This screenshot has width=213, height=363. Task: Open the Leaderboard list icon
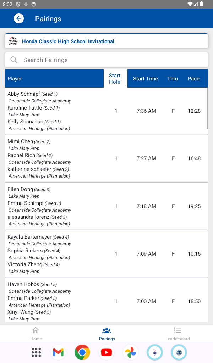point(177,330)
